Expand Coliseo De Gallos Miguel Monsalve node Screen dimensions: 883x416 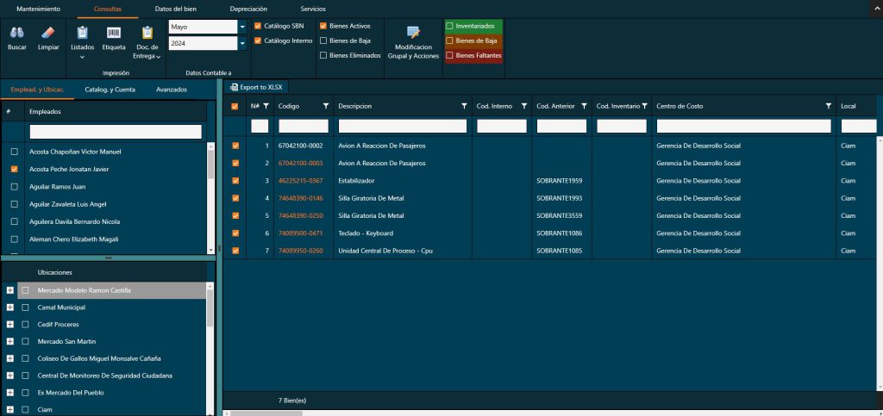click(9, 358)
